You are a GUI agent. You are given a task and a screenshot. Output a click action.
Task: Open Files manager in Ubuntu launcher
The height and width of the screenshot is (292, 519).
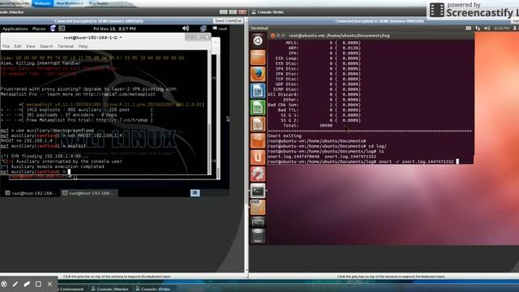pyautogui.click(x=258, y=58)
